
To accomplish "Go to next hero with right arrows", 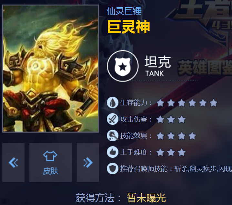I will pos(88,162).
